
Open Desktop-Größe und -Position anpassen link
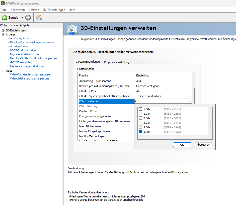[33, 58]
